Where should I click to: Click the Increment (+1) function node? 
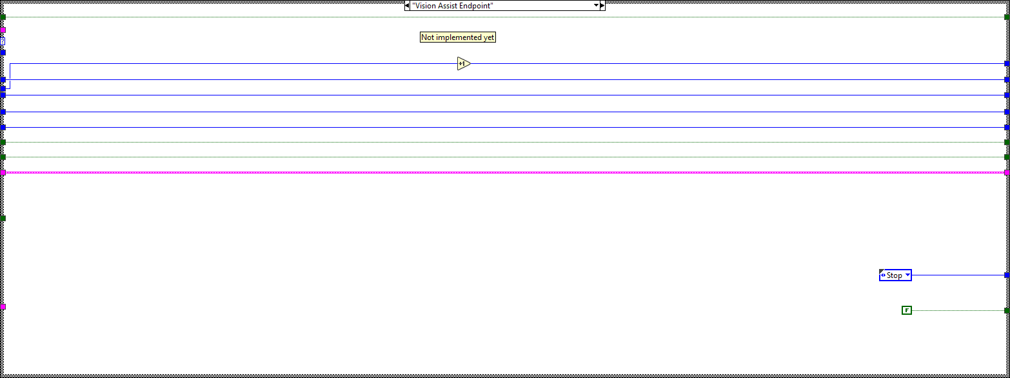click(463, 64)
